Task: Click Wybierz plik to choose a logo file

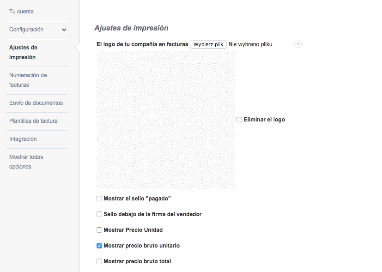Action: tap(208, 44)
